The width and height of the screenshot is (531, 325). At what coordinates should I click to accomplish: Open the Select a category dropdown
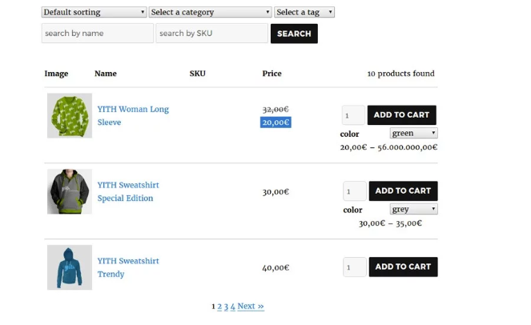tap(210, 12)
